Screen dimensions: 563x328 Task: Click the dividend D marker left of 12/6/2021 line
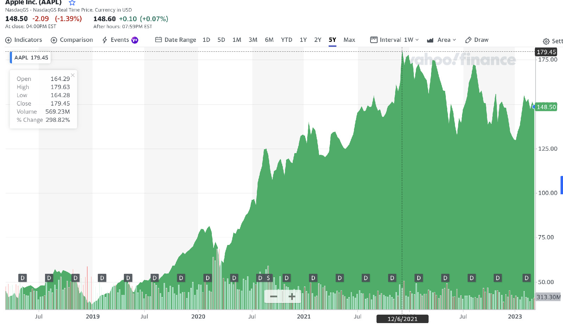point(392,278)
